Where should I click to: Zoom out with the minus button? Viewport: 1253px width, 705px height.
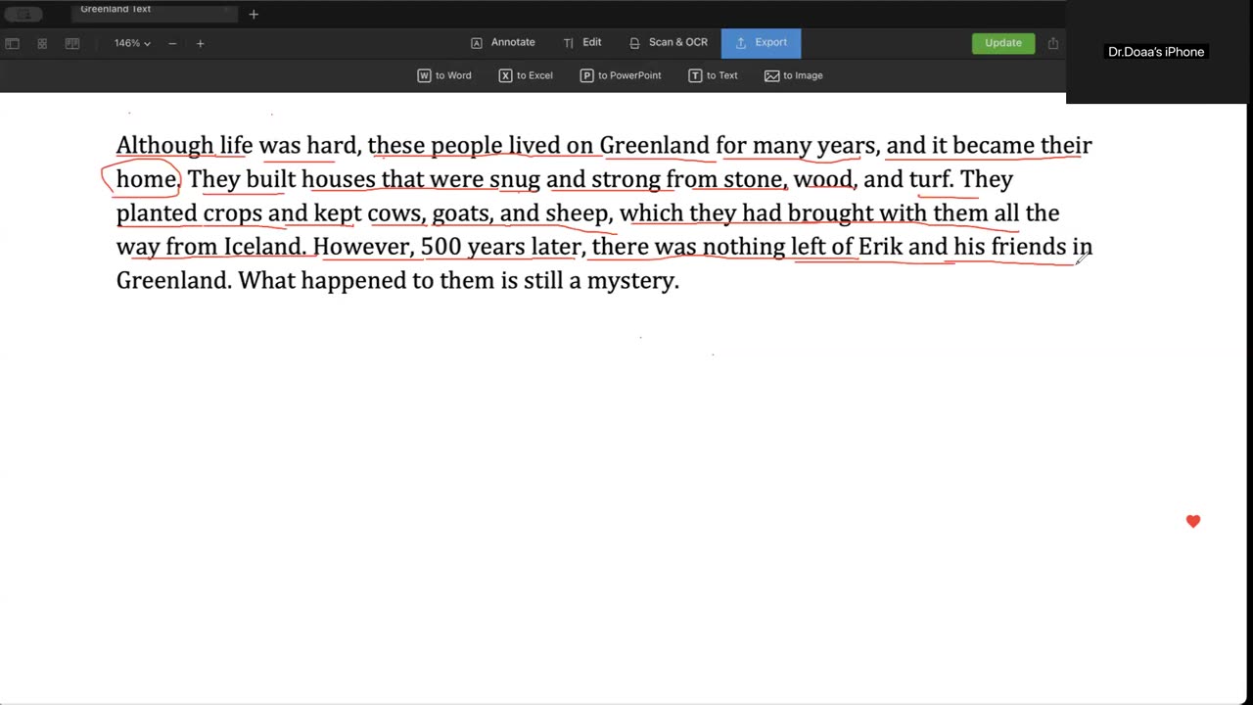click(172, 43)
